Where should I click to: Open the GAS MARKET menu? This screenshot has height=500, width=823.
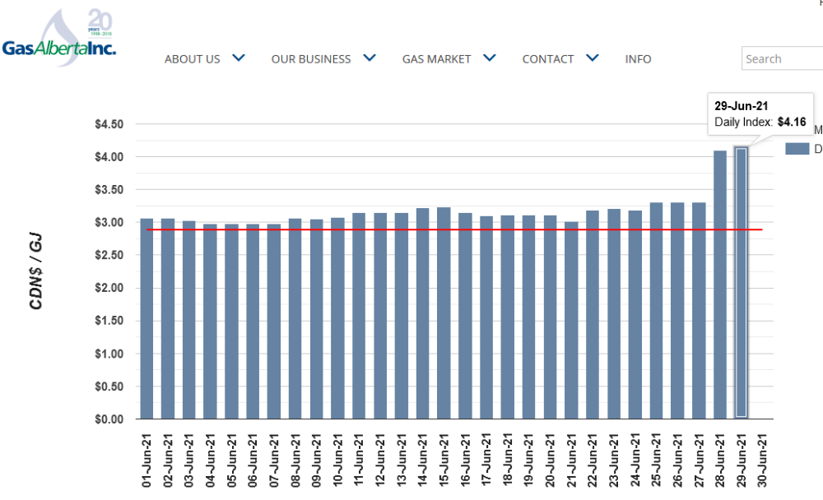(x=436, y=59)
